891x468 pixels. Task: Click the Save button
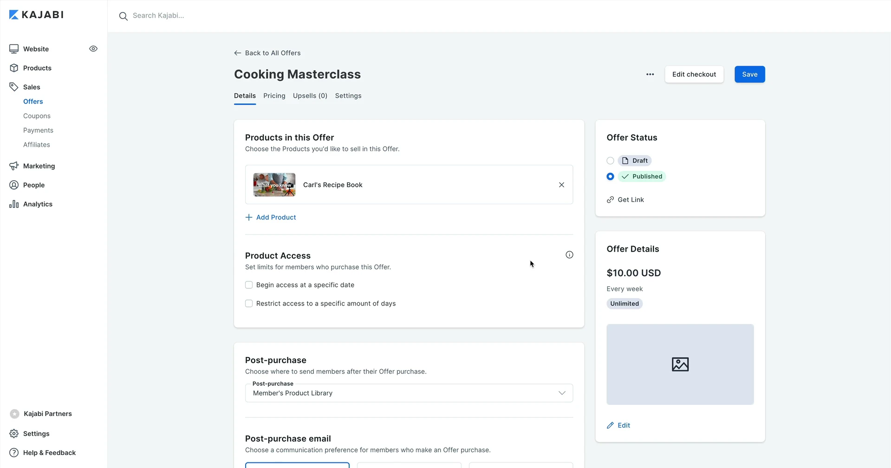(749, 74)
